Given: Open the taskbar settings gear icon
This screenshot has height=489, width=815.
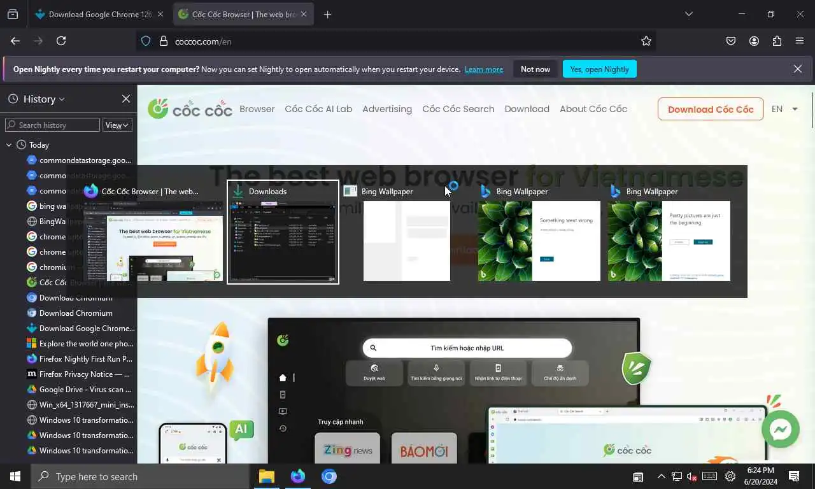Looking at the screenshot, I should click(730, 476).
